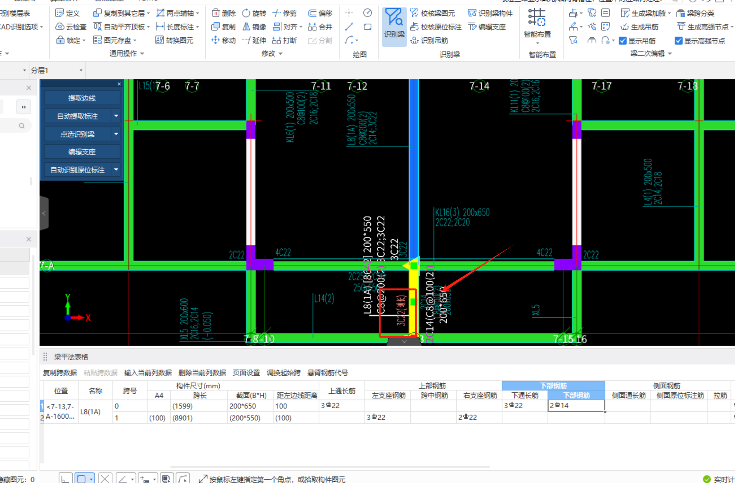Select the 合并 merge tool
The image size is (735, 483).
click(320, 27)
